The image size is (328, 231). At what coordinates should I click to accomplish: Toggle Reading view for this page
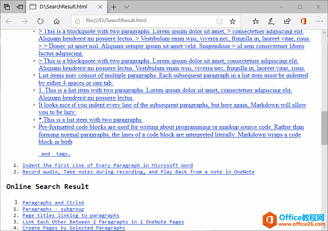pyautogui.click(x=219, y=21)
